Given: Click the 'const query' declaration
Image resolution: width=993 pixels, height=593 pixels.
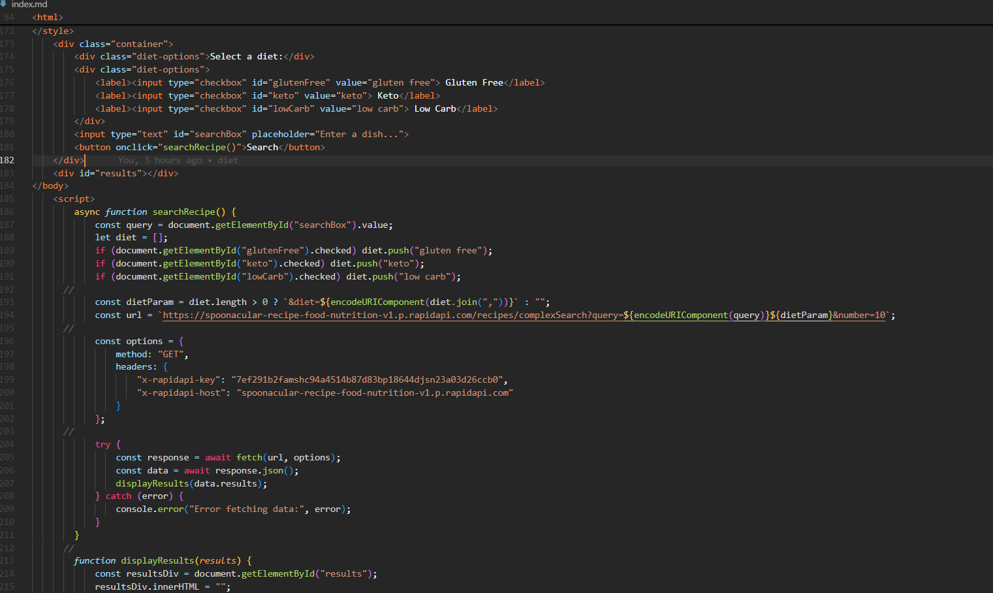Looking at the screenshot, I should pyautogui.click(x=123, y=225).
